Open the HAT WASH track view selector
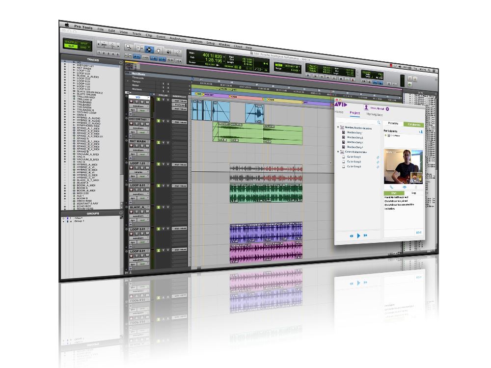The image size is (491, 368). click(x=139, y=150)
